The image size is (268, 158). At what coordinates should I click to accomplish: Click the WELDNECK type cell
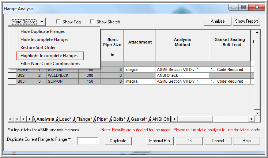[62, 75]
